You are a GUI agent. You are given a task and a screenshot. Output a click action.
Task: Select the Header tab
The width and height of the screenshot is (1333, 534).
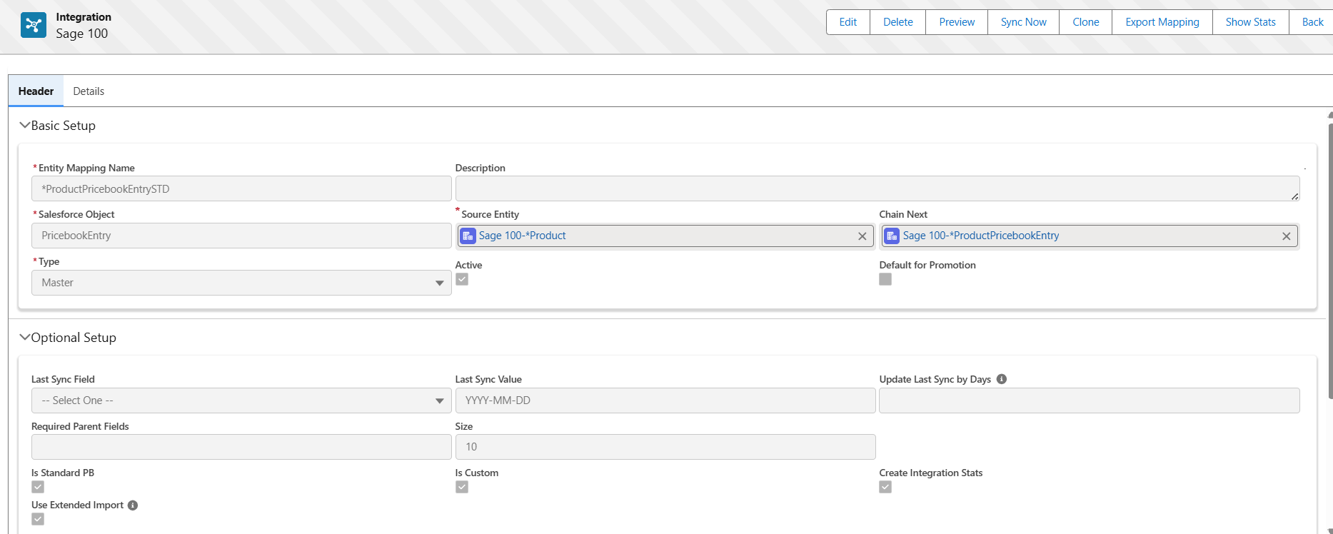36,91
